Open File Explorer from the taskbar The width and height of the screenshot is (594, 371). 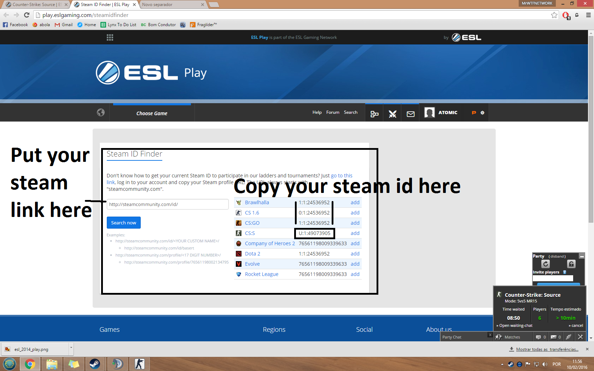(x=52, y=364)
